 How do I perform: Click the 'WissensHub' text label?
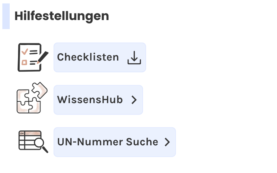pyautogui.click(x=90, y=100)
